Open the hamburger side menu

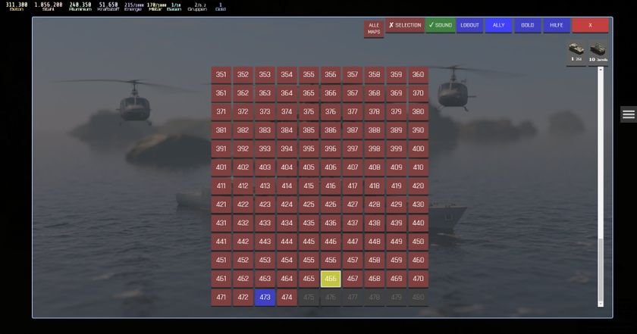[629, 114]
